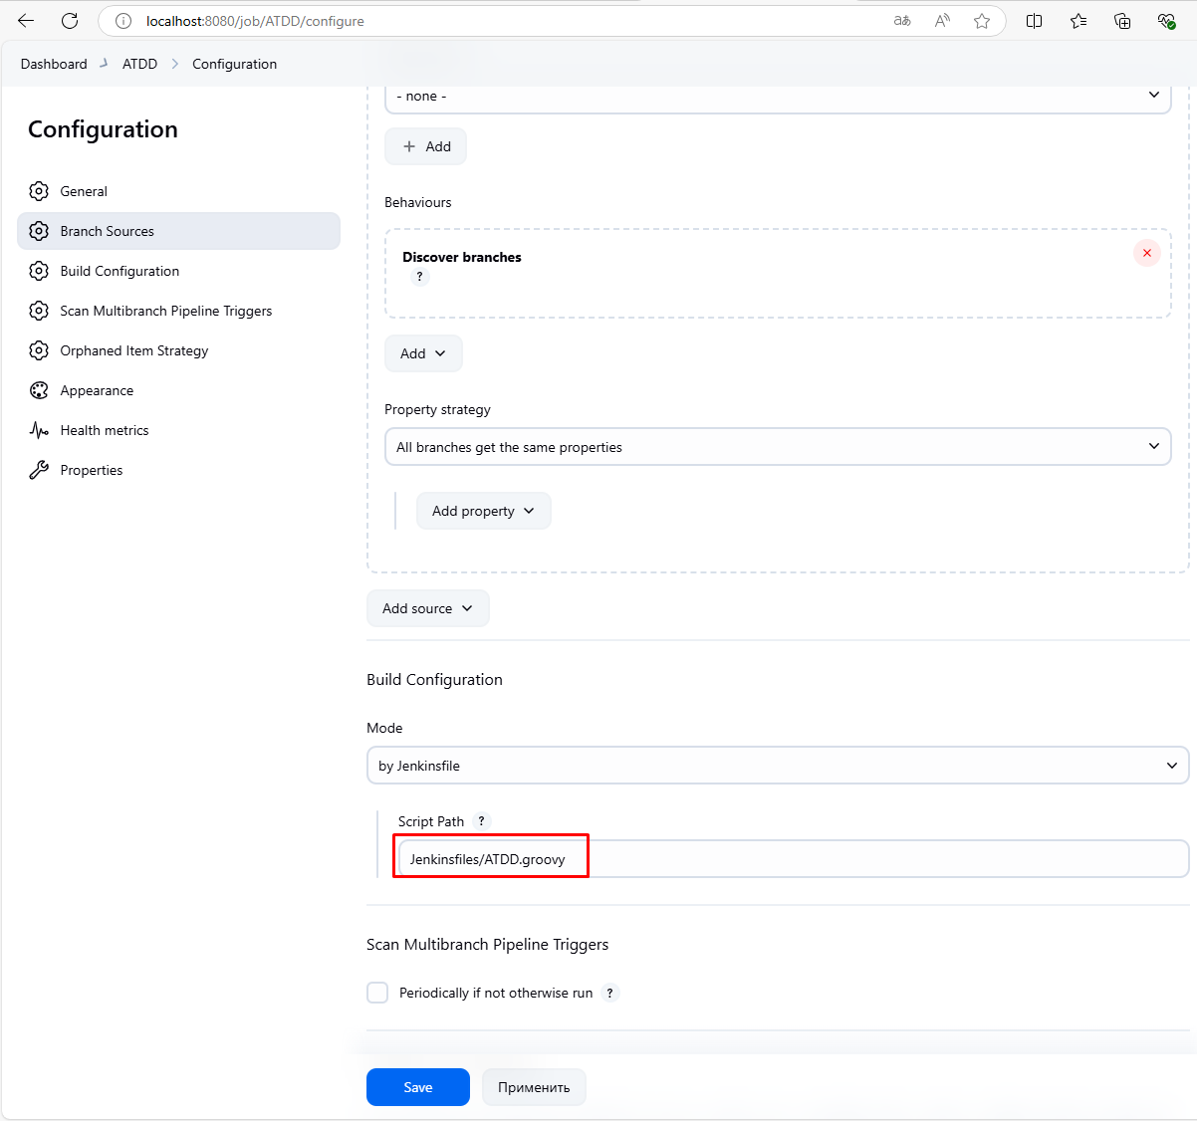This screenshot has height=1121, width=1197.
Task: Go to General section in sidebar
Action: coord(84,191)
